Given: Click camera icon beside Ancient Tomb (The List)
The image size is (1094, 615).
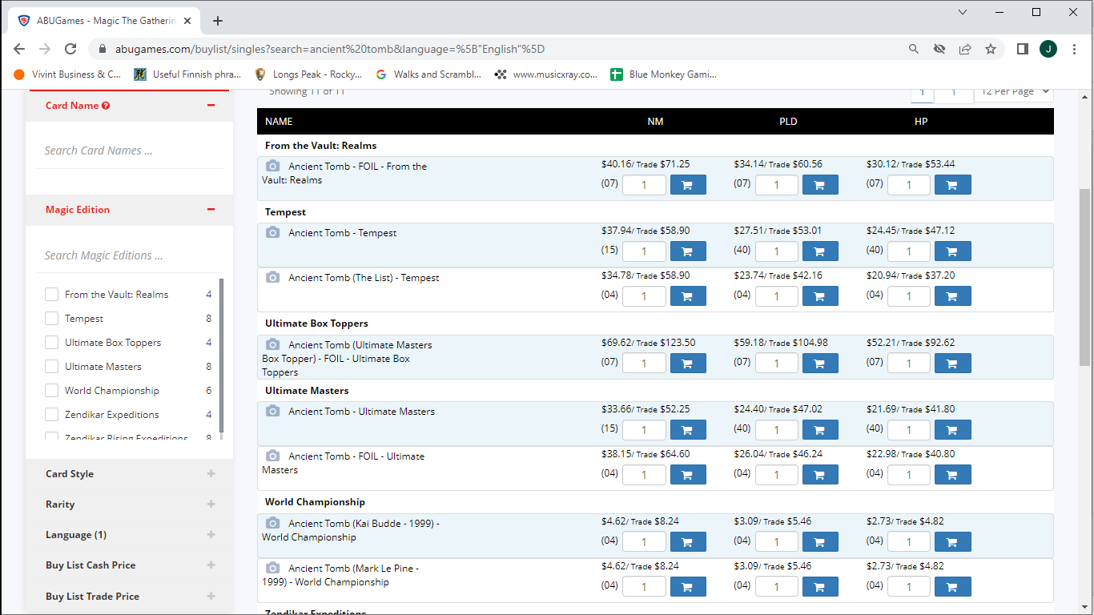Looking at the screenshot, I should [x=273, y=278].
